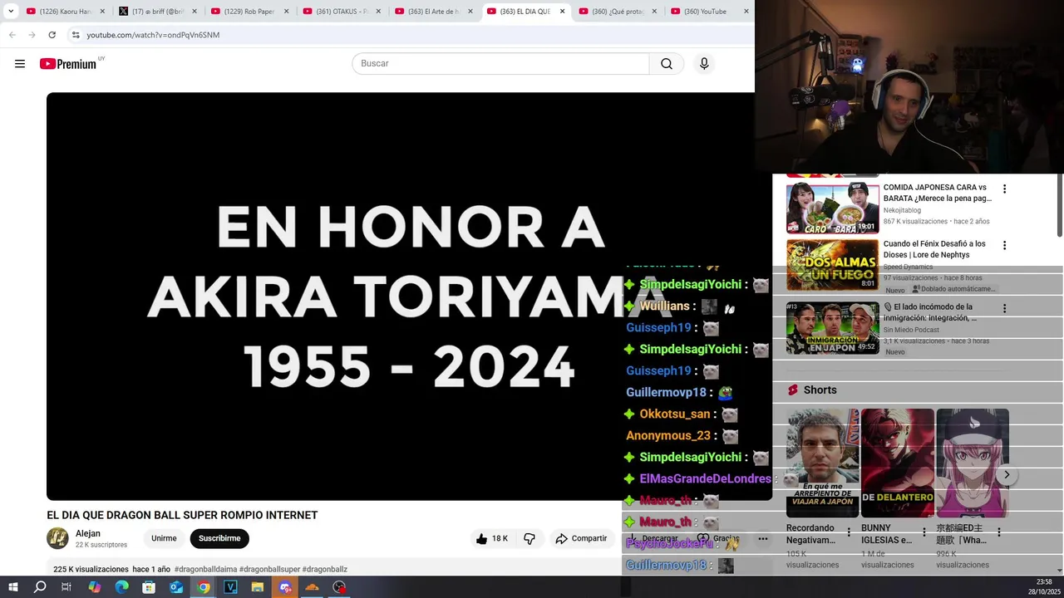Click the video title EL DIA QUE DRAGON BALL
Image resolution: width=1064 pixels, height=598 pixels.
(182, 515)
